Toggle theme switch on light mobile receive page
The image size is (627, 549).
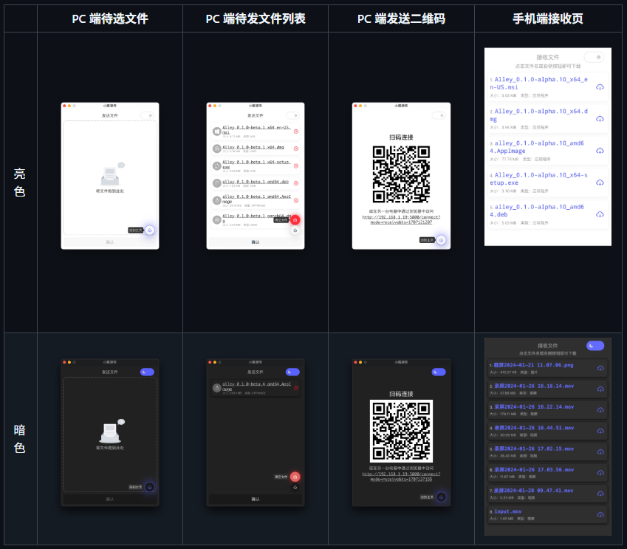594,57
